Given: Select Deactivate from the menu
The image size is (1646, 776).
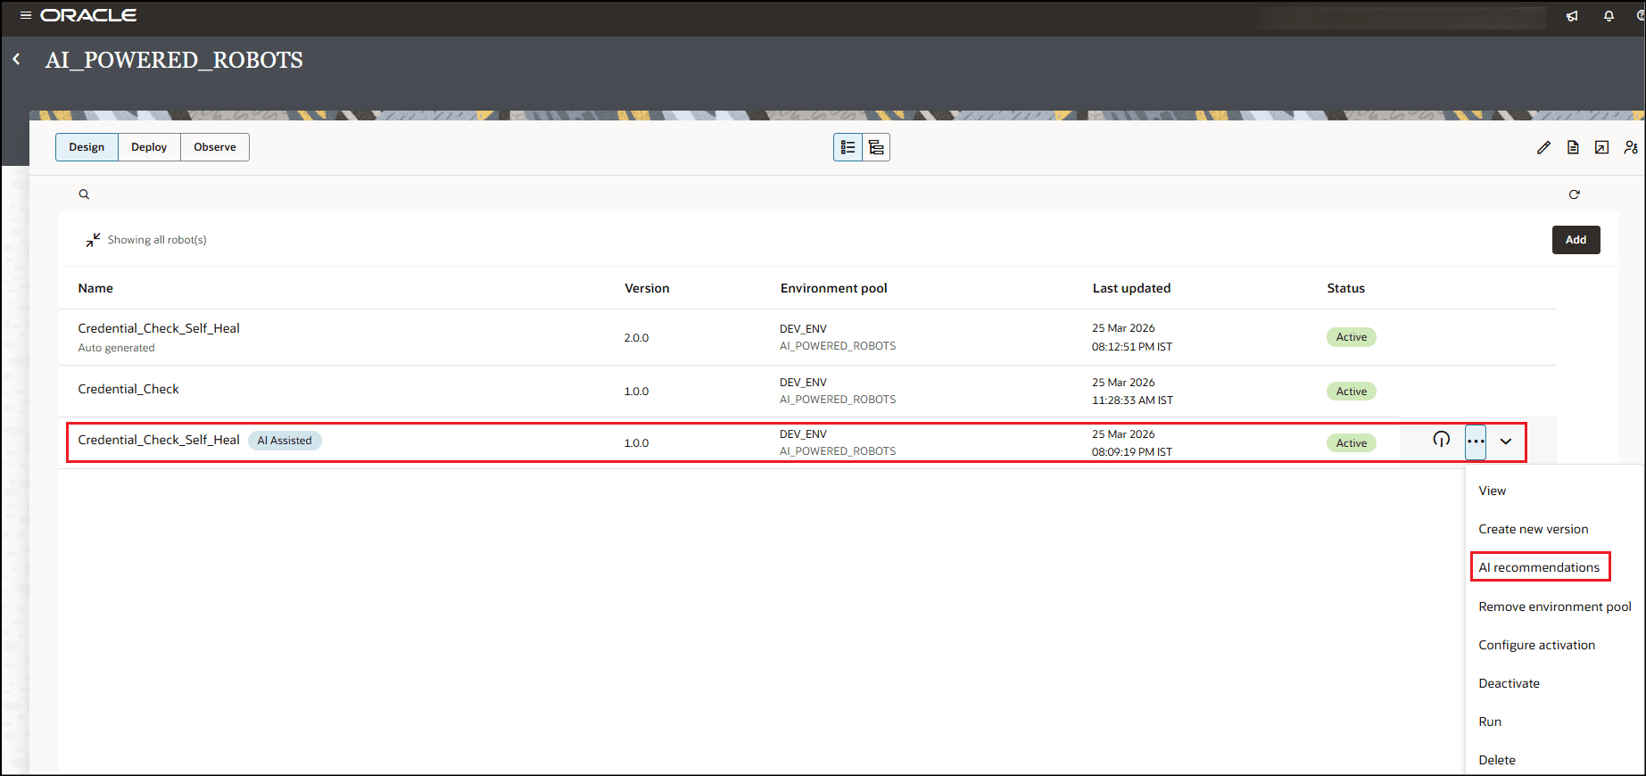Looking at the screenshot, I should 1510,683.
